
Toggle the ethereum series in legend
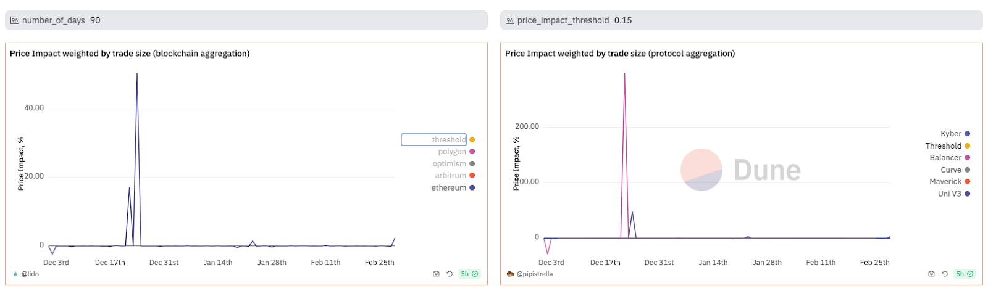pos(449,188)
